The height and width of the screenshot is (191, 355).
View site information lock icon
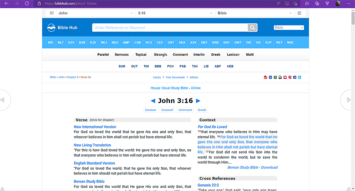39,3
